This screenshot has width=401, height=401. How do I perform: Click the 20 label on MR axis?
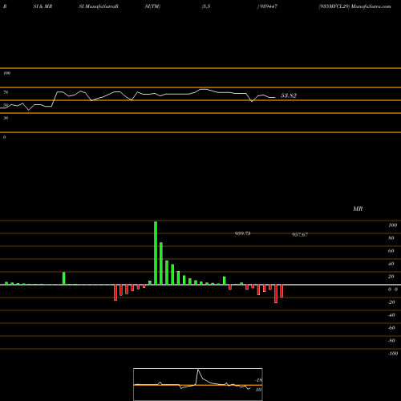point(391,277)
